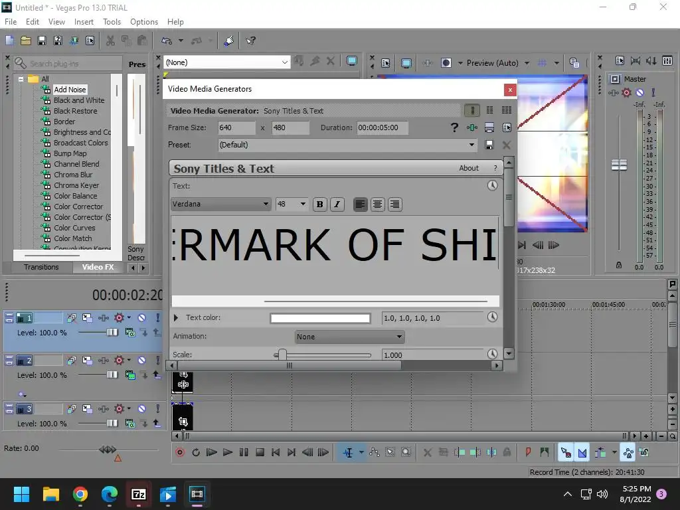Click the Save icon in toolbar

[42, 41]
